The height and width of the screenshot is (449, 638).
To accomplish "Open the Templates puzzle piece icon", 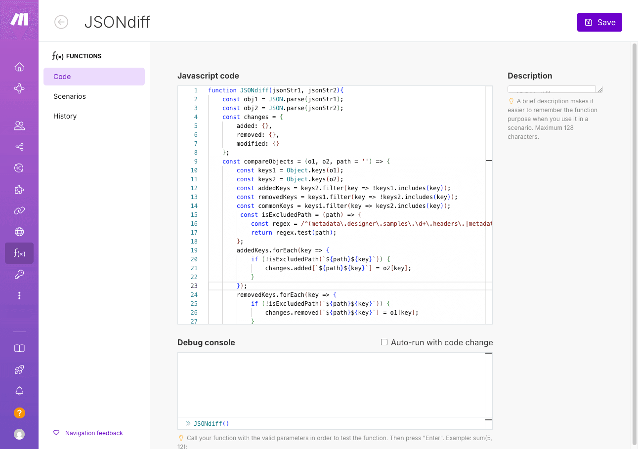I will pyautogui.click(x=19, y=190).
